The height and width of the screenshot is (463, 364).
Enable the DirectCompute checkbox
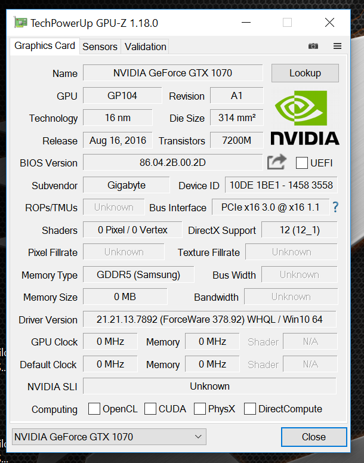[250, 409]
